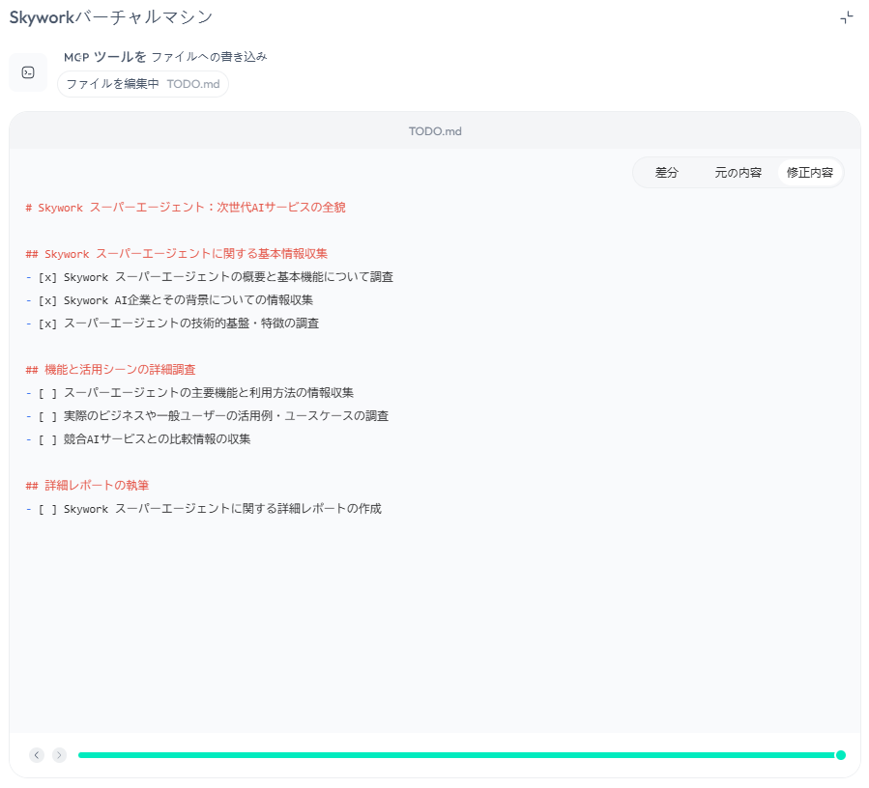Click line 詳細レポートの作成
Image resolution: width=869 pixels, height=788 pixels.
[203, 509]
